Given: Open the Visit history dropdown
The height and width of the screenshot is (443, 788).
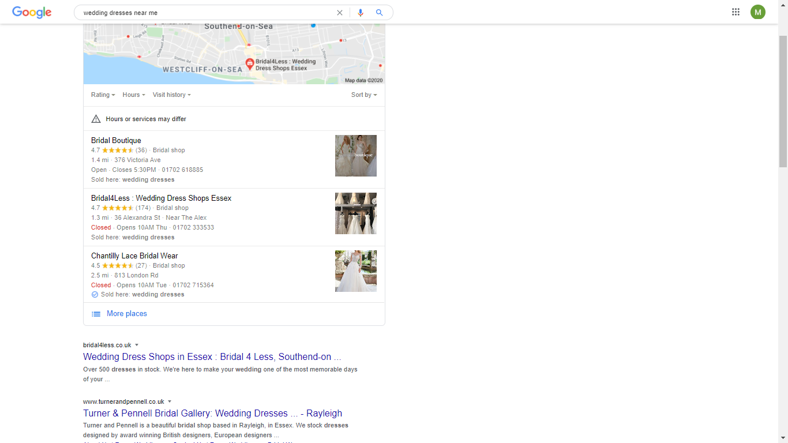Looking at the screenshot, I should 172,95.
